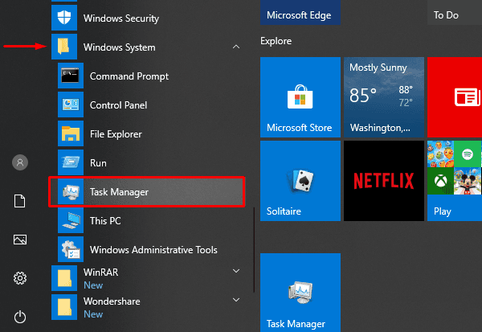Expand the Wondershare folder

235,301
